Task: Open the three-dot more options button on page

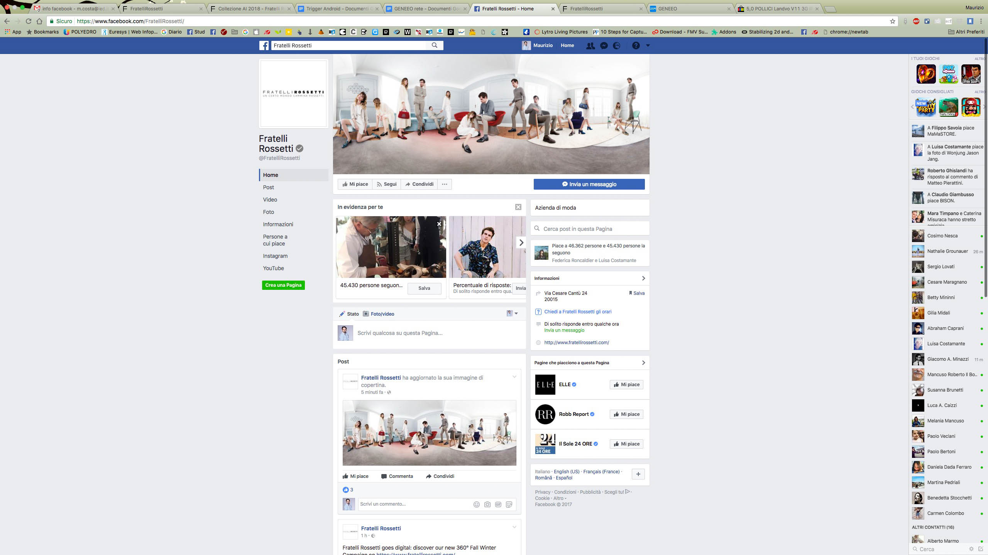Action: point(445,184)
